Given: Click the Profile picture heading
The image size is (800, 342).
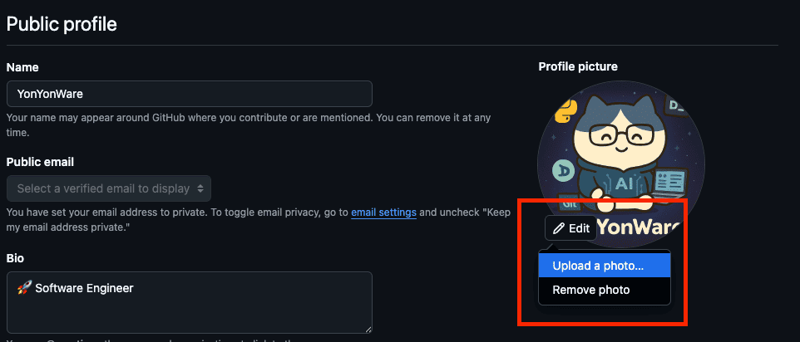Looking at the screenshot, I should 578,66.
